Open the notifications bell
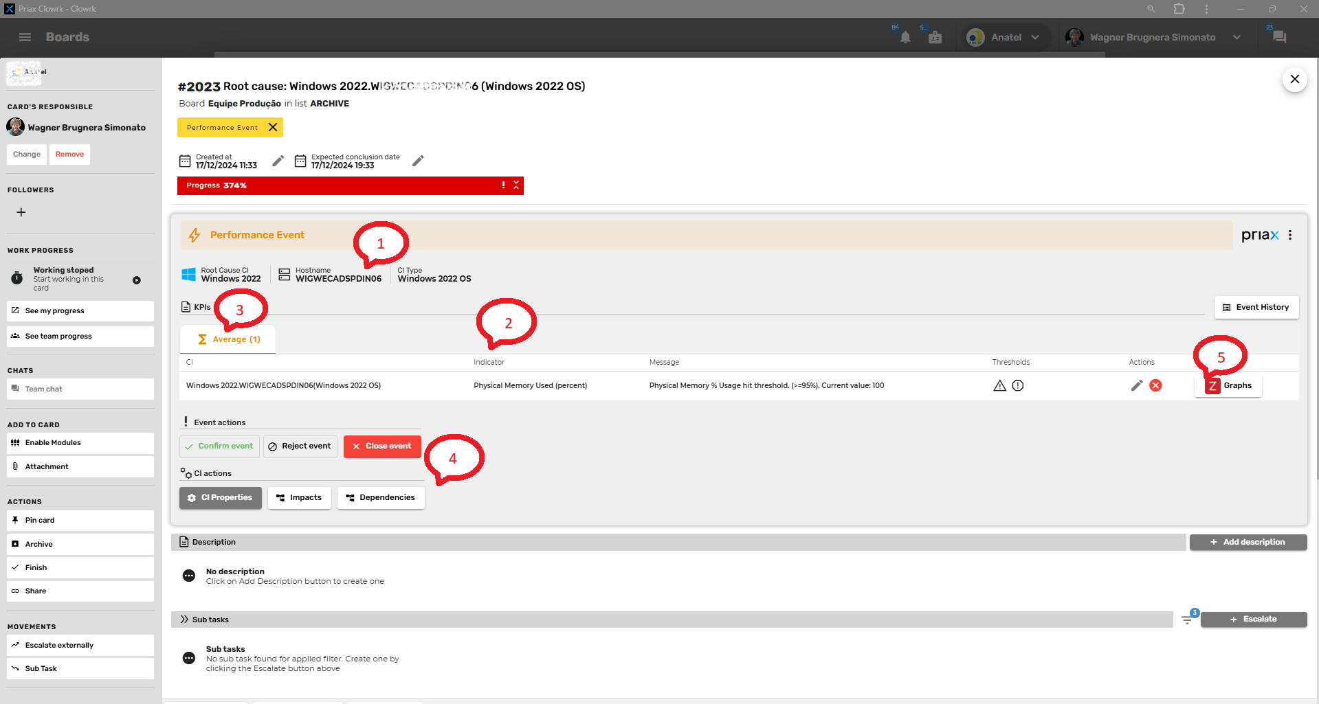Viewport: 1319px width, 704px height. click(905, 38)
